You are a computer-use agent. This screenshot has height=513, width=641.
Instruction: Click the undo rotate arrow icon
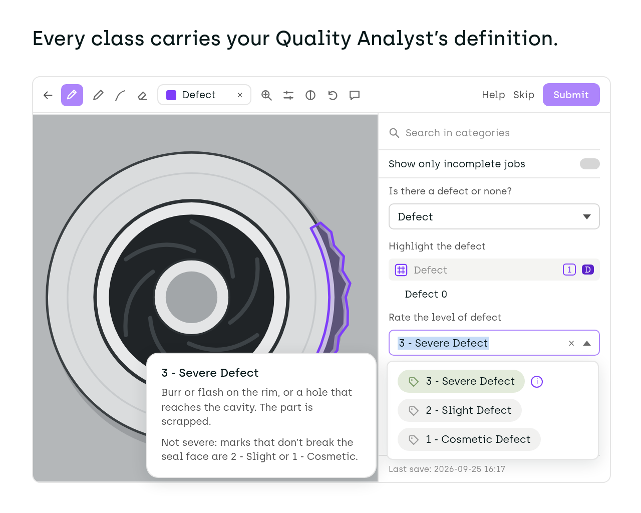point(333,95)
